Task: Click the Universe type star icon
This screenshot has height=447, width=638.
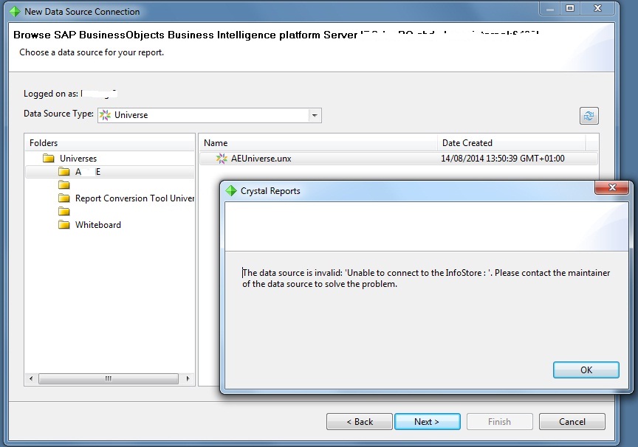Action: [105, 115]
